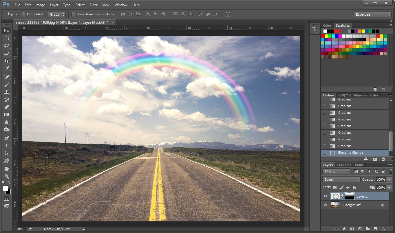Toggle history brush source box beside Blending Change
The width and height of the screenshot is (395, 233).
coord(325,153)
